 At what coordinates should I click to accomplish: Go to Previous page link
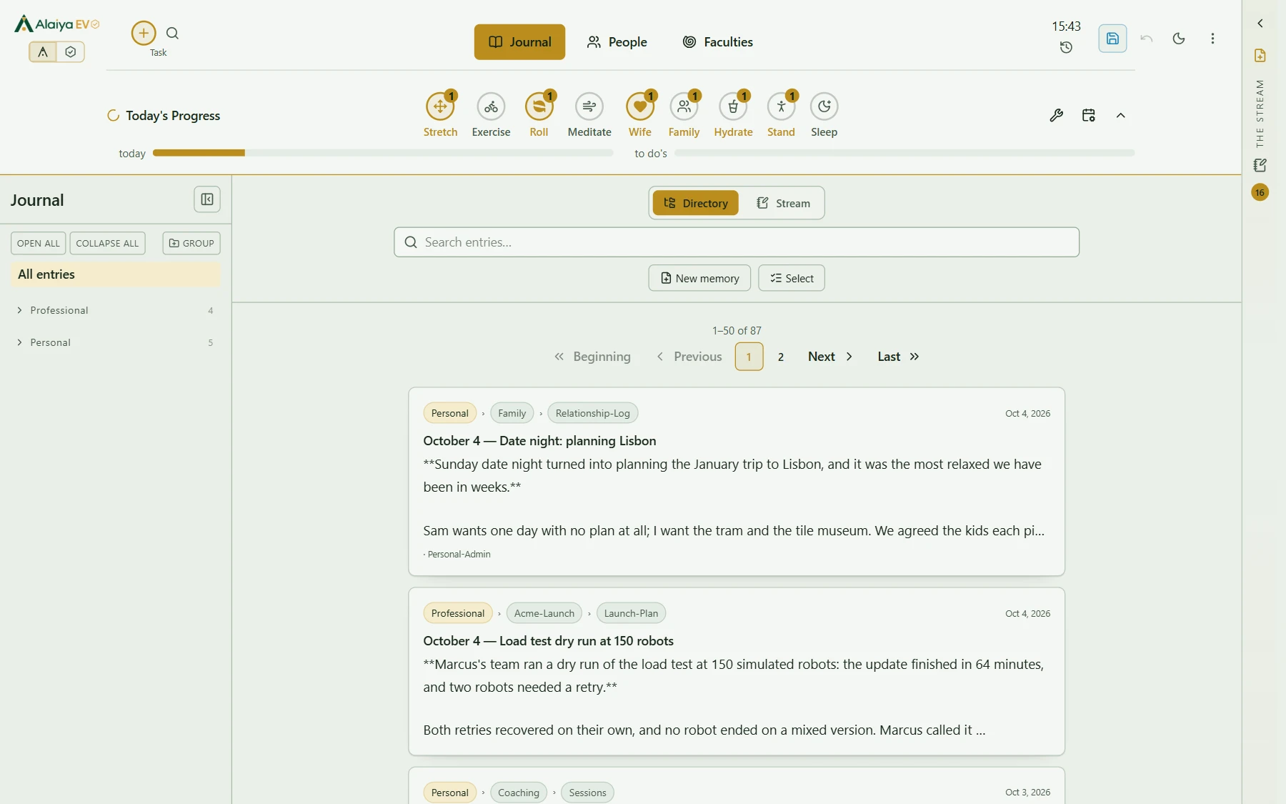pos(689,357)
